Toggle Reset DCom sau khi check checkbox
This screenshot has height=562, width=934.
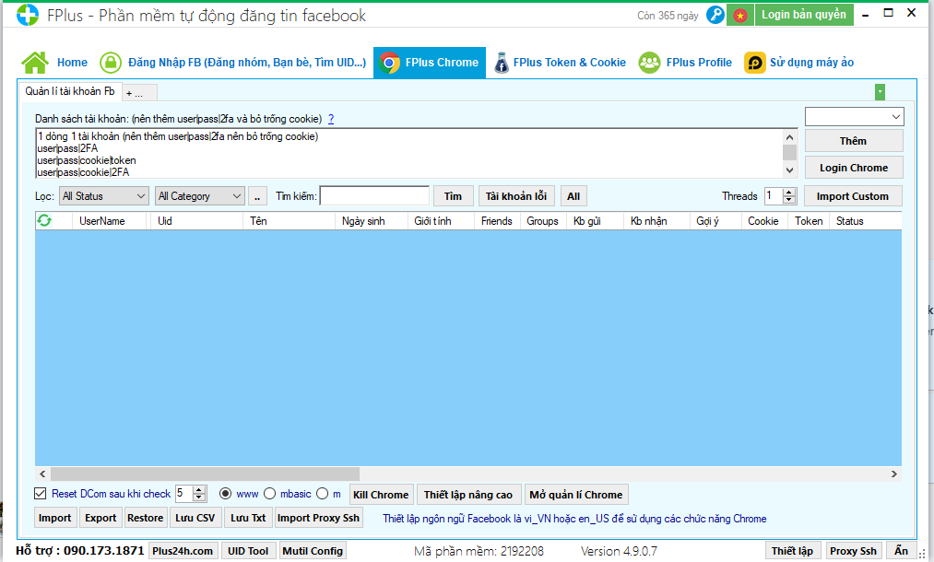point(41,494)
